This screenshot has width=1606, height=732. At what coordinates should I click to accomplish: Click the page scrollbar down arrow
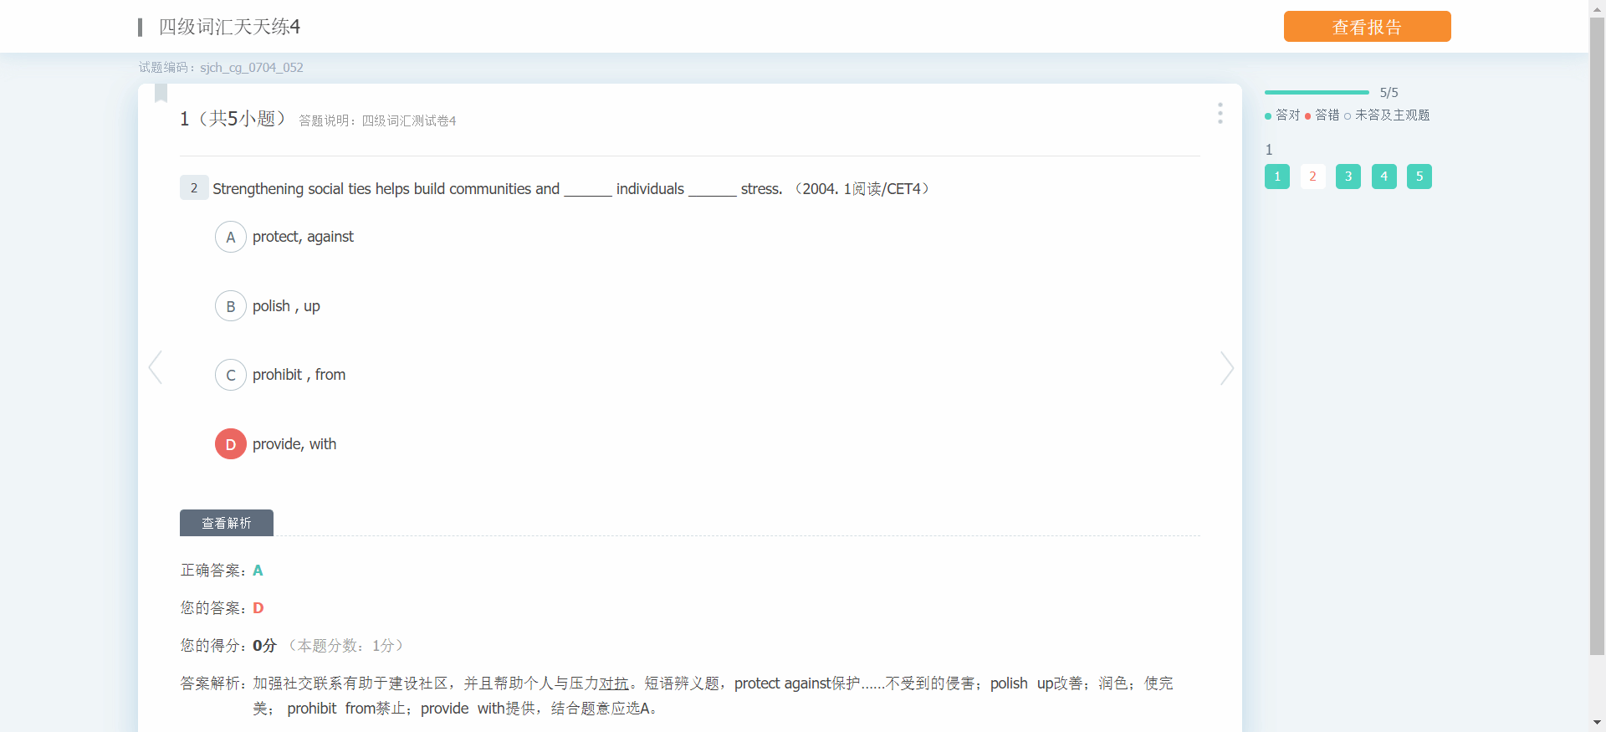pos(1597,723)
